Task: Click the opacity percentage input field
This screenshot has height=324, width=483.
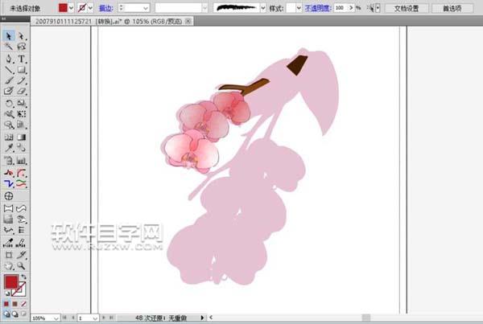Action: 342,7
